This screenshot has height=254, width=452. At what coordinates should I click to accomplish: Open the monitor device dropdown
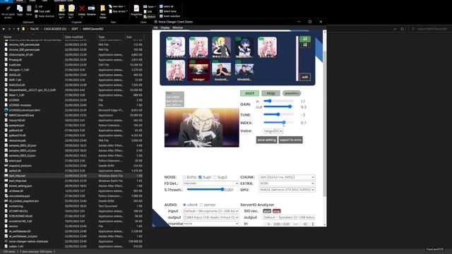coord(210,224)
